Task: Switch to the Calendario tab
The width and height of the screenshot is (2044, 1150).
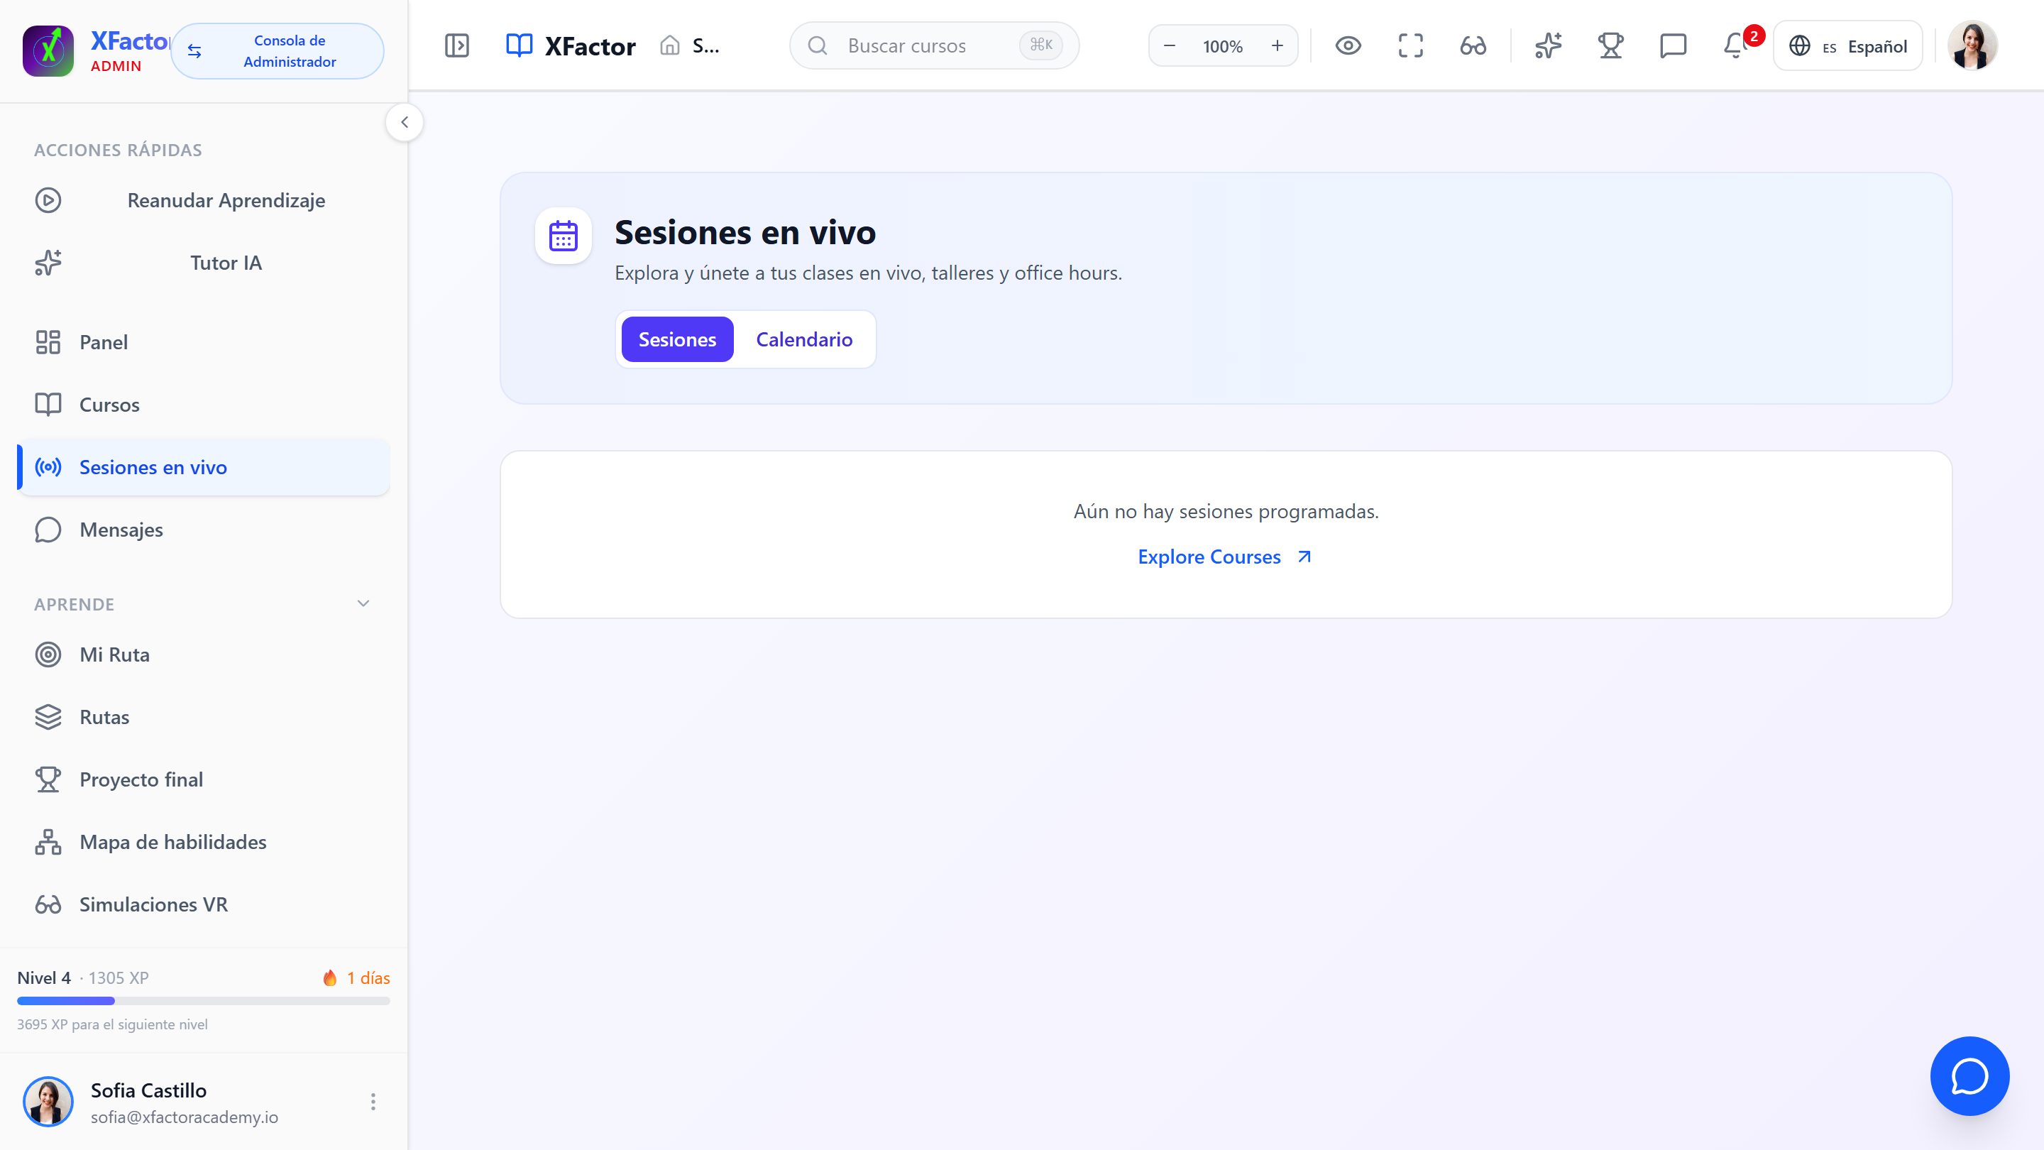Action: [x=804, y=340]
